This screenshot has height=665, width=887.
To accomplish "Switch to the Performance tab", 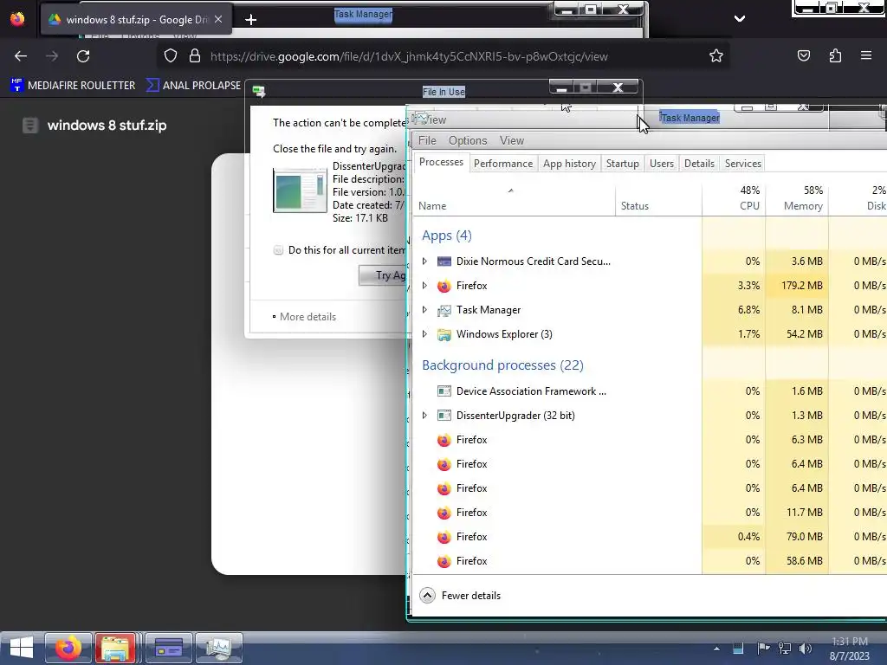I will [503, 164].
